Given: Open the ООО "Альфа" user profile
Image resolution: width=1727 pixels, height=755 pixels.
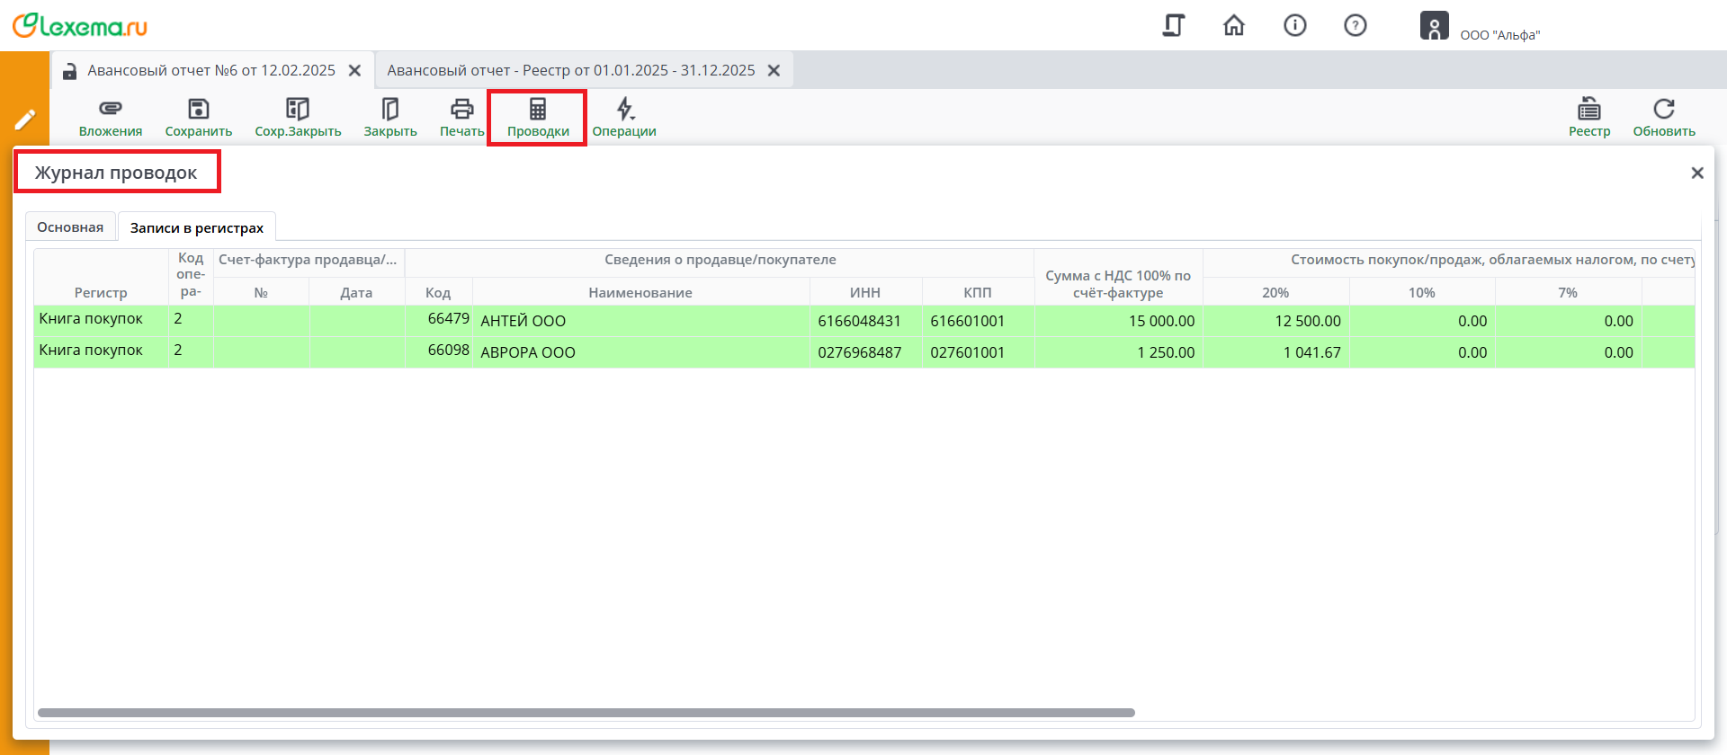Looking at the screenshot, I should coord(1480,27).
